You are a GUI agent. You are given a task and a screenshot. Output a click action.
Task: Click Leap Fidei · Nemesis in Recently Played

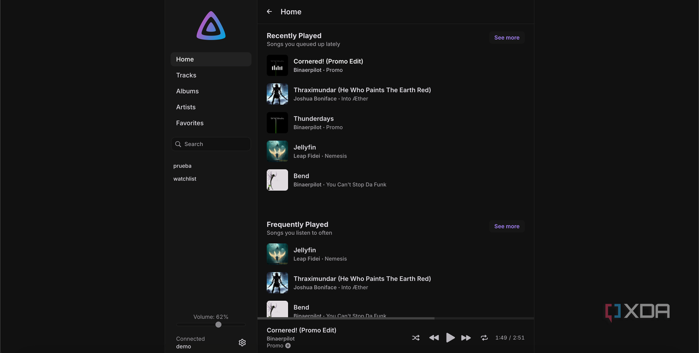pyautogui.click(x=320, y=156)
